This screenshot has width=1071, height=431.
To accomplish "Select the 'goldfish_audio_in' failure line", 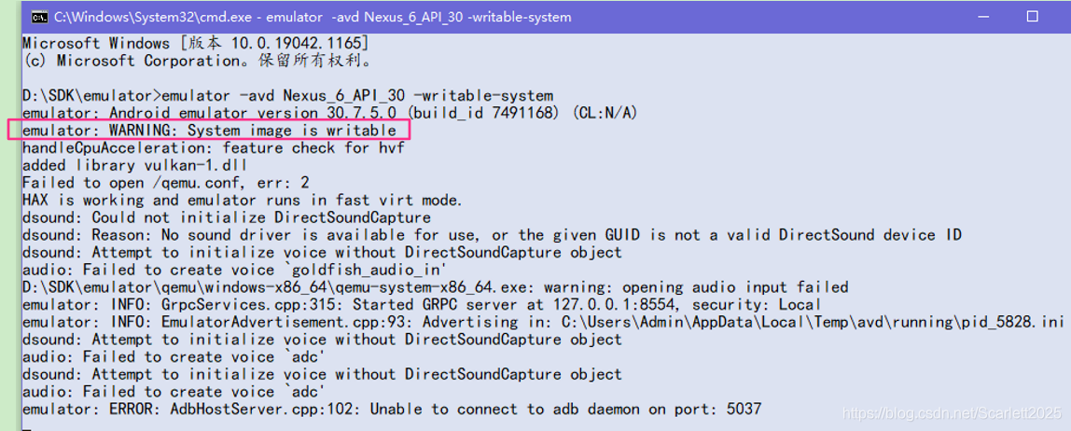I will 234,270.
